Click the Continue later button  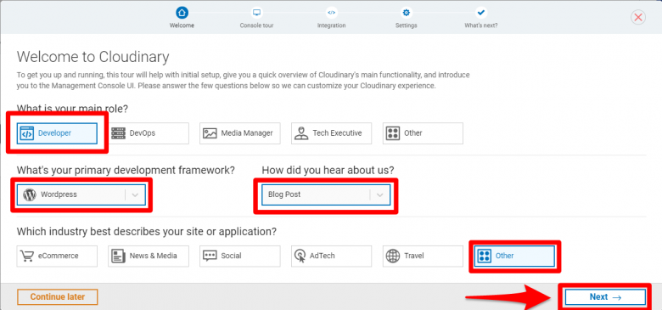[58, 297]
